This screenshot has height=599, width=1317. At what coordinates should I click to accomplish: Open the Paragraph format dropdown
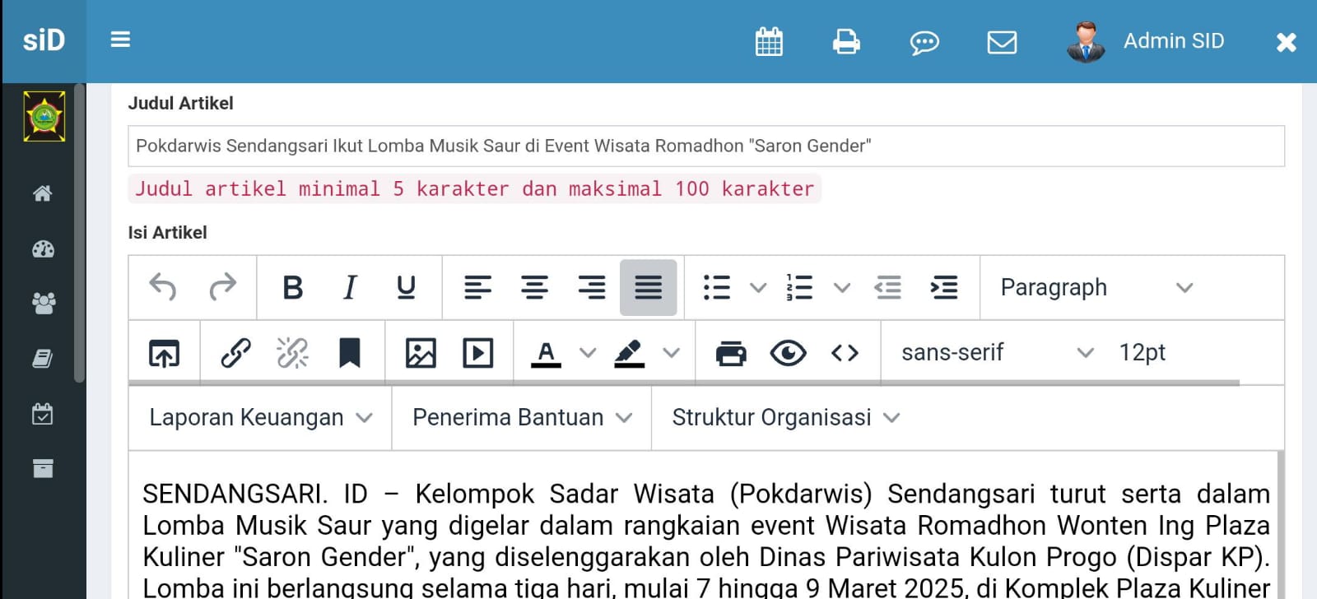click(x=1096, y=287)
